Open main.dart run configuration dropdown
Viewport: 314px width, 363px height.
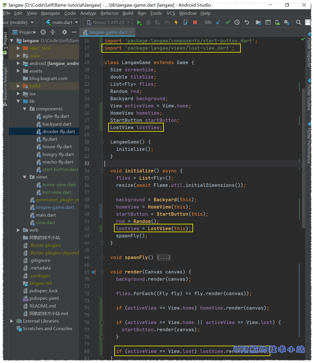click(x=62, y=22)
